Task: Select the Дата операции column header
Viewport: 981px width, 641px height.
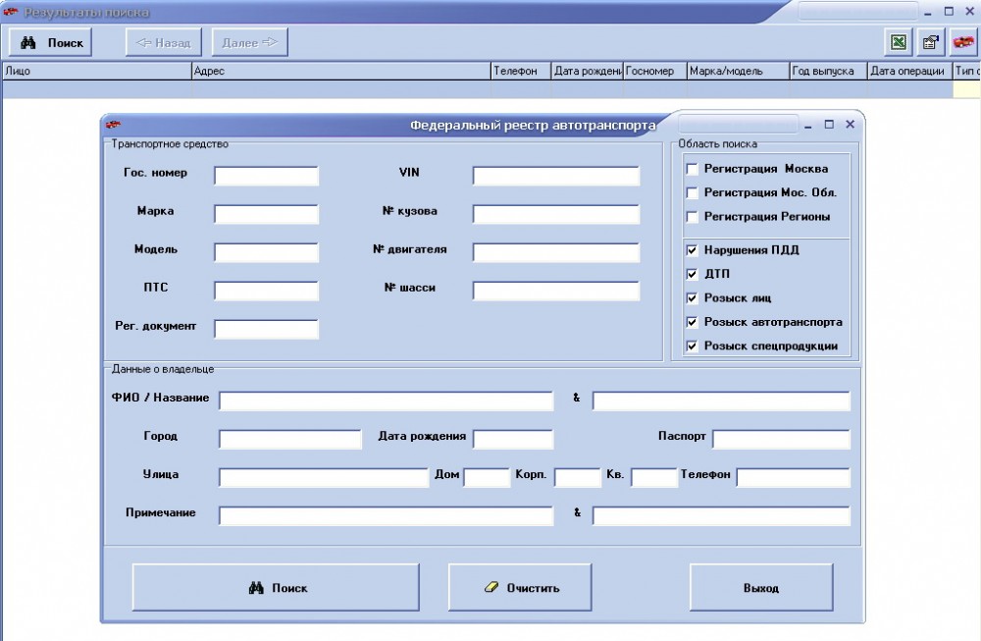Action: tap(907, 72)
